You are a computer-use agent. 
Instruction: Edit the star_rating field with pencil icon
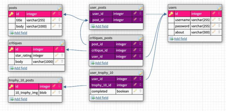pos(57,55)
